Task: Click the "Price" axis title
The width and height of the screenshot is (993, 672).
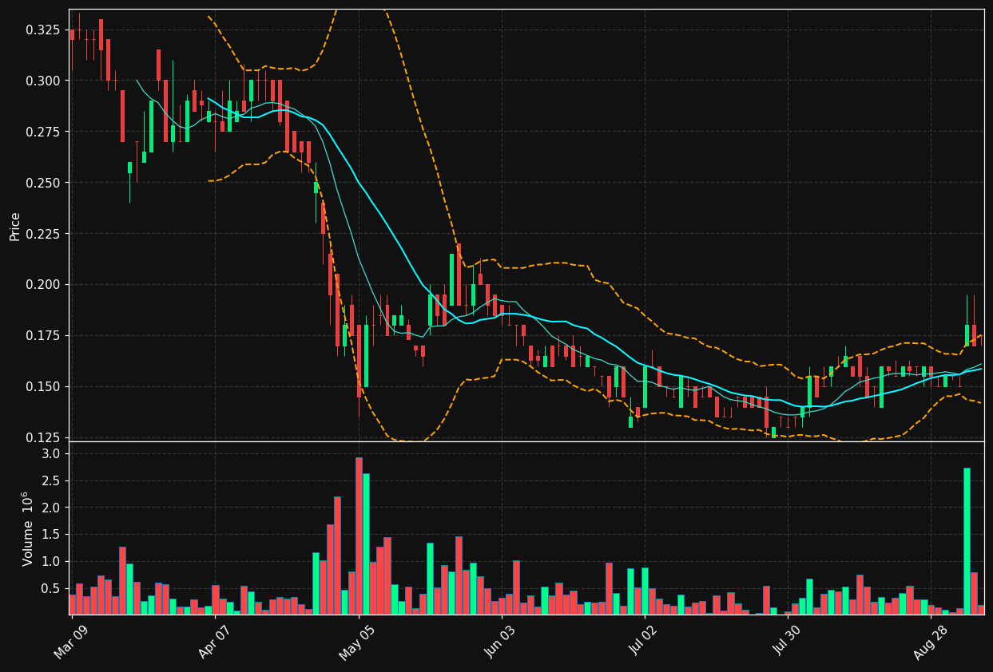Action: click(15, 227)
